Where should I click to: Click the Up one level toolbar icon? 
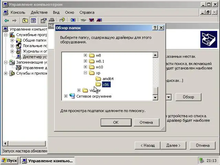click(x=25, y=21)
